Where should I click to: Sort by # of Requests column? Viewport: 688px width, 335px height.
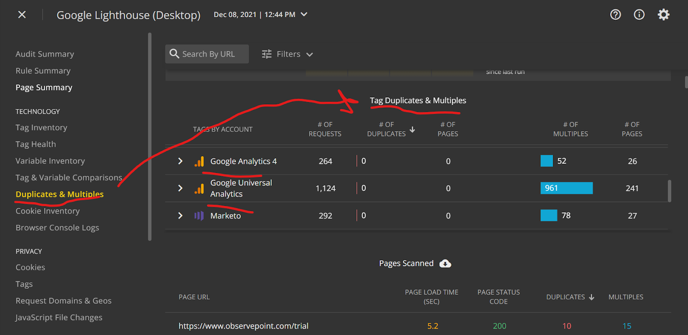[x=325, y=129]
